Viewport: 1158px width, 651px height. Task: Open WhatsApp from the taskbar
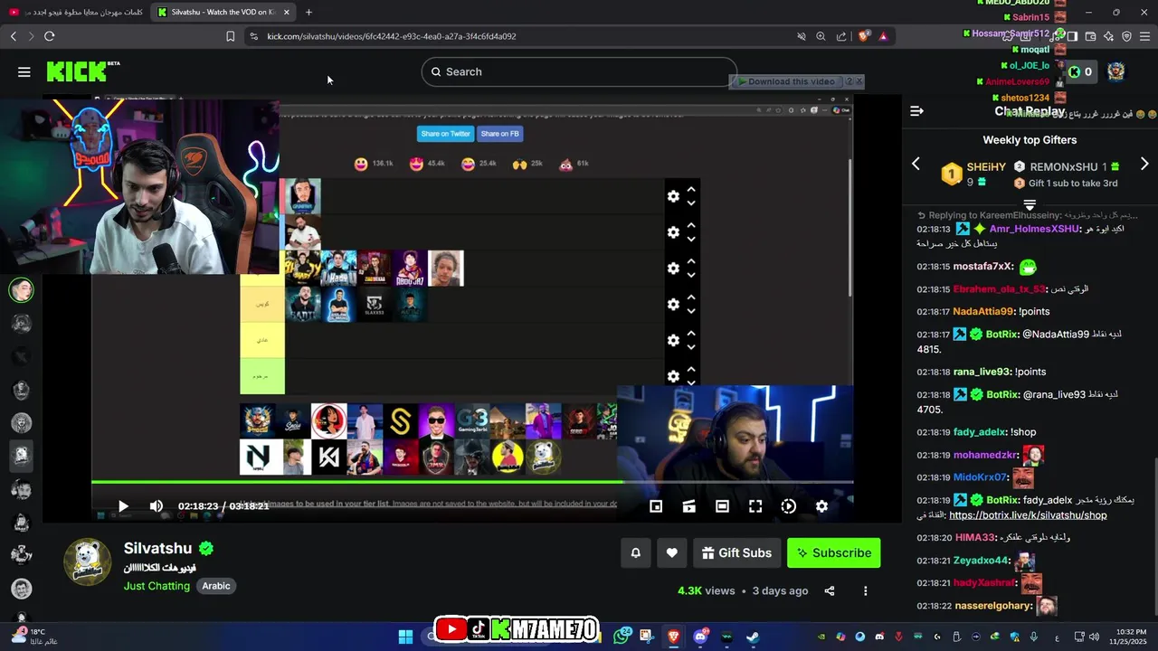click(622, 637)
